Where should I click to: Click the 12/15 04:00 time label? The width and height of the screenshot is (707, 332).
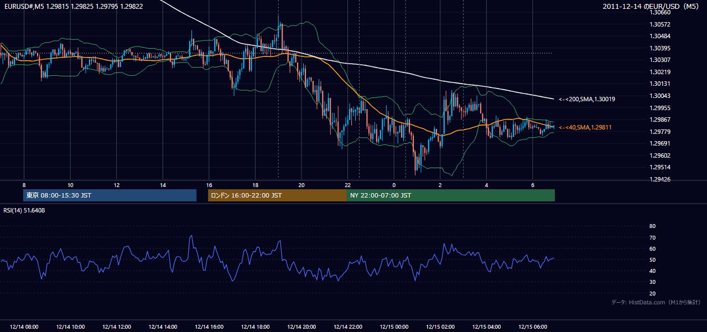tap(486, 327)
